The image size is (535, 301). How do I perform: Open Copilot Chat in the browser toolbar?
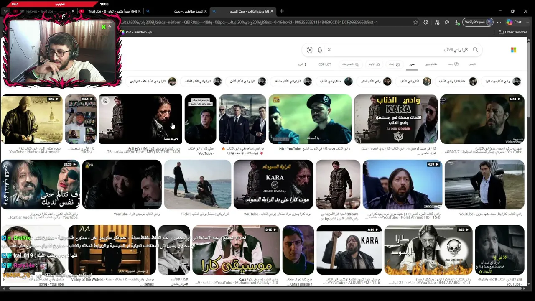[x=513, y=22]
